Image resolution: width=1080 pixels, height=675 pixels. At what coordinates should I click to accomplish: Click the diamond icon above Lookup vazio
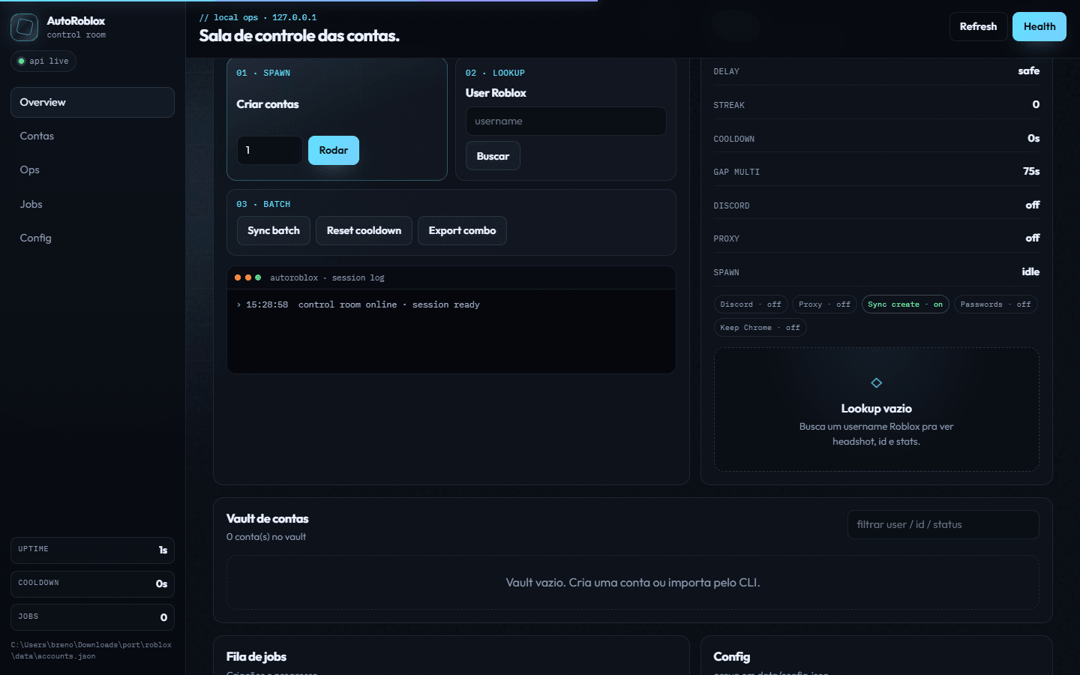coord(876,383)
